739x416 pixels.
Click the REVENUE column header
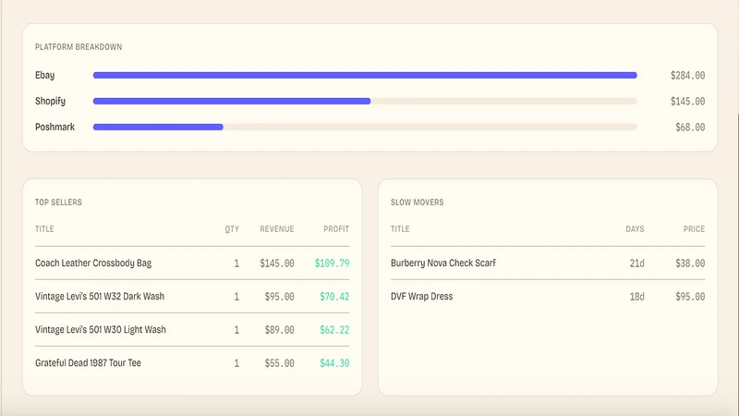click(x=276, y=228)
